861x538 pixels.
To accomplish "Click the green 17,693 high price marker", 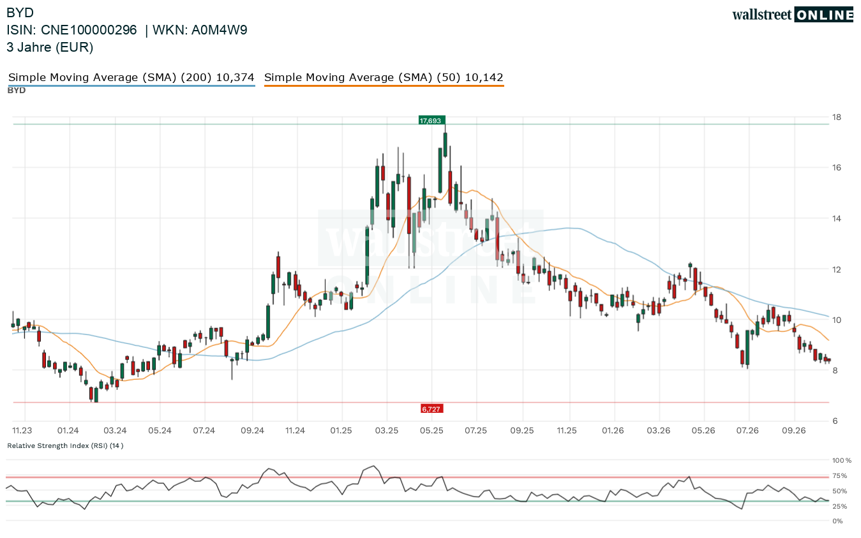I will click(432, 120).
